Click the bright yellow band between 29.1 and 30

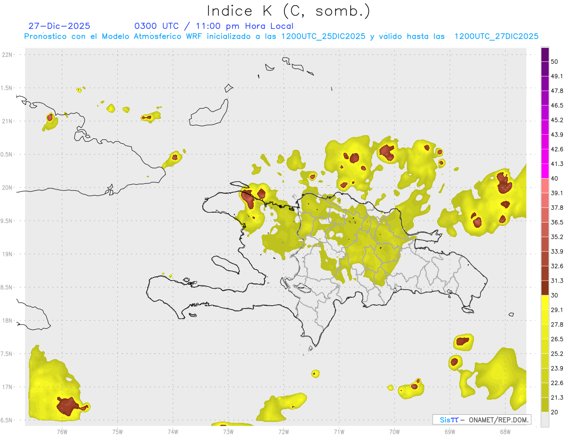point(545,303)
